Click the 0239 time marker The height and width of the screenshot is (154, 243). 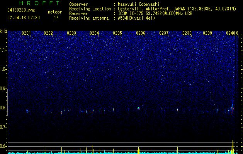(x=207, y=33)
